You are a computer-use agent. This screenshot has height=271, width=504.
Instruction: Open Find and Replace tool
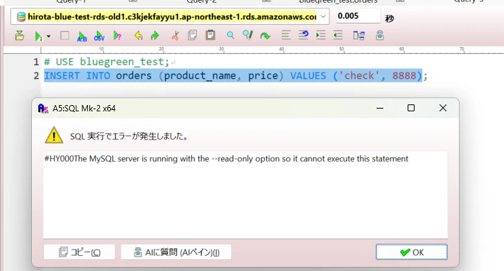247,35
